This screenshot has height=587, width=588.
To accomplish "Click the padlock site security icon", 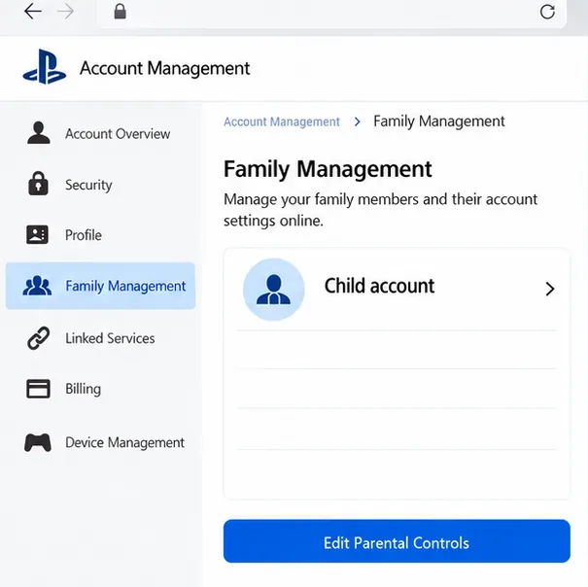I will tap(120, 12).
